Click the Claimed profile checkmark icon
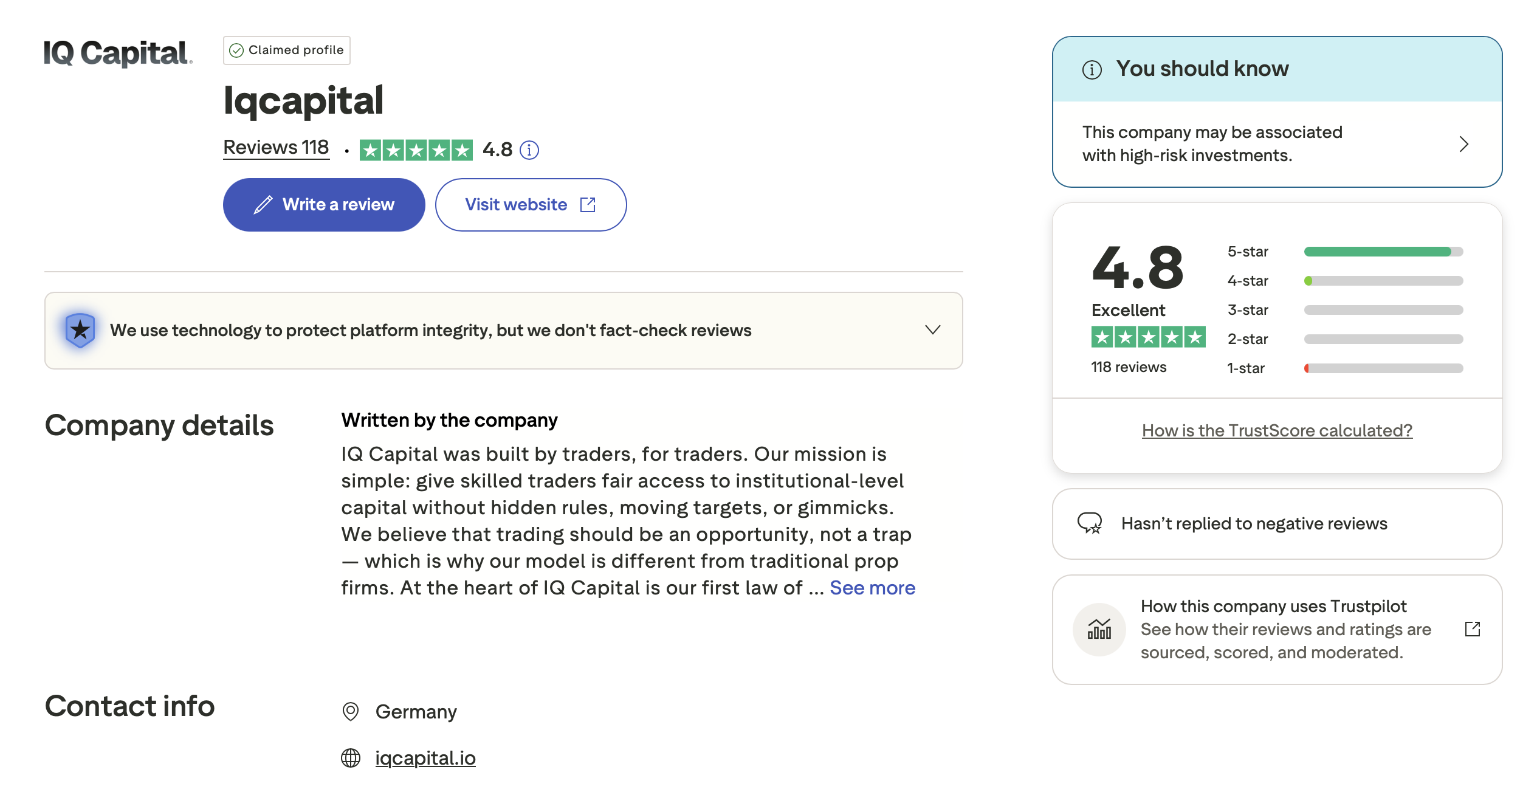 (238, 50)
